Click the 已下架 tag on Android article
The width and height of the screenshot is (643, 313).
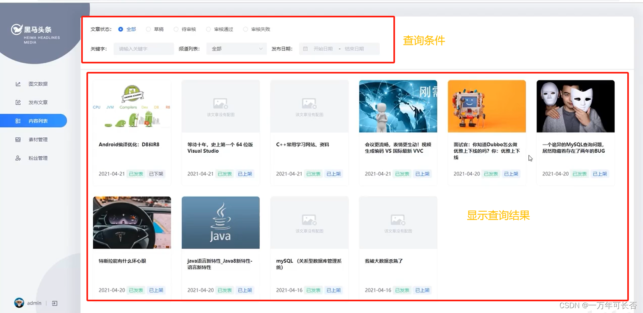156,174
